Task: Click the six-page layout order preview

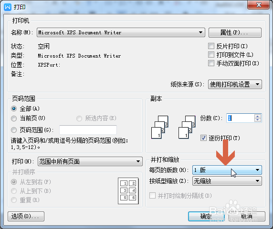Action: 128,191
